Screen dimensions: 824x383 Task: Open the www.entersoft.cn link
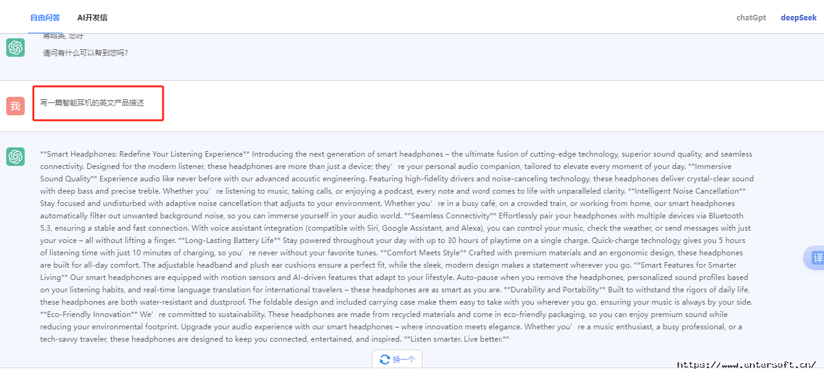pyautogui.click(x=747, y=364)
